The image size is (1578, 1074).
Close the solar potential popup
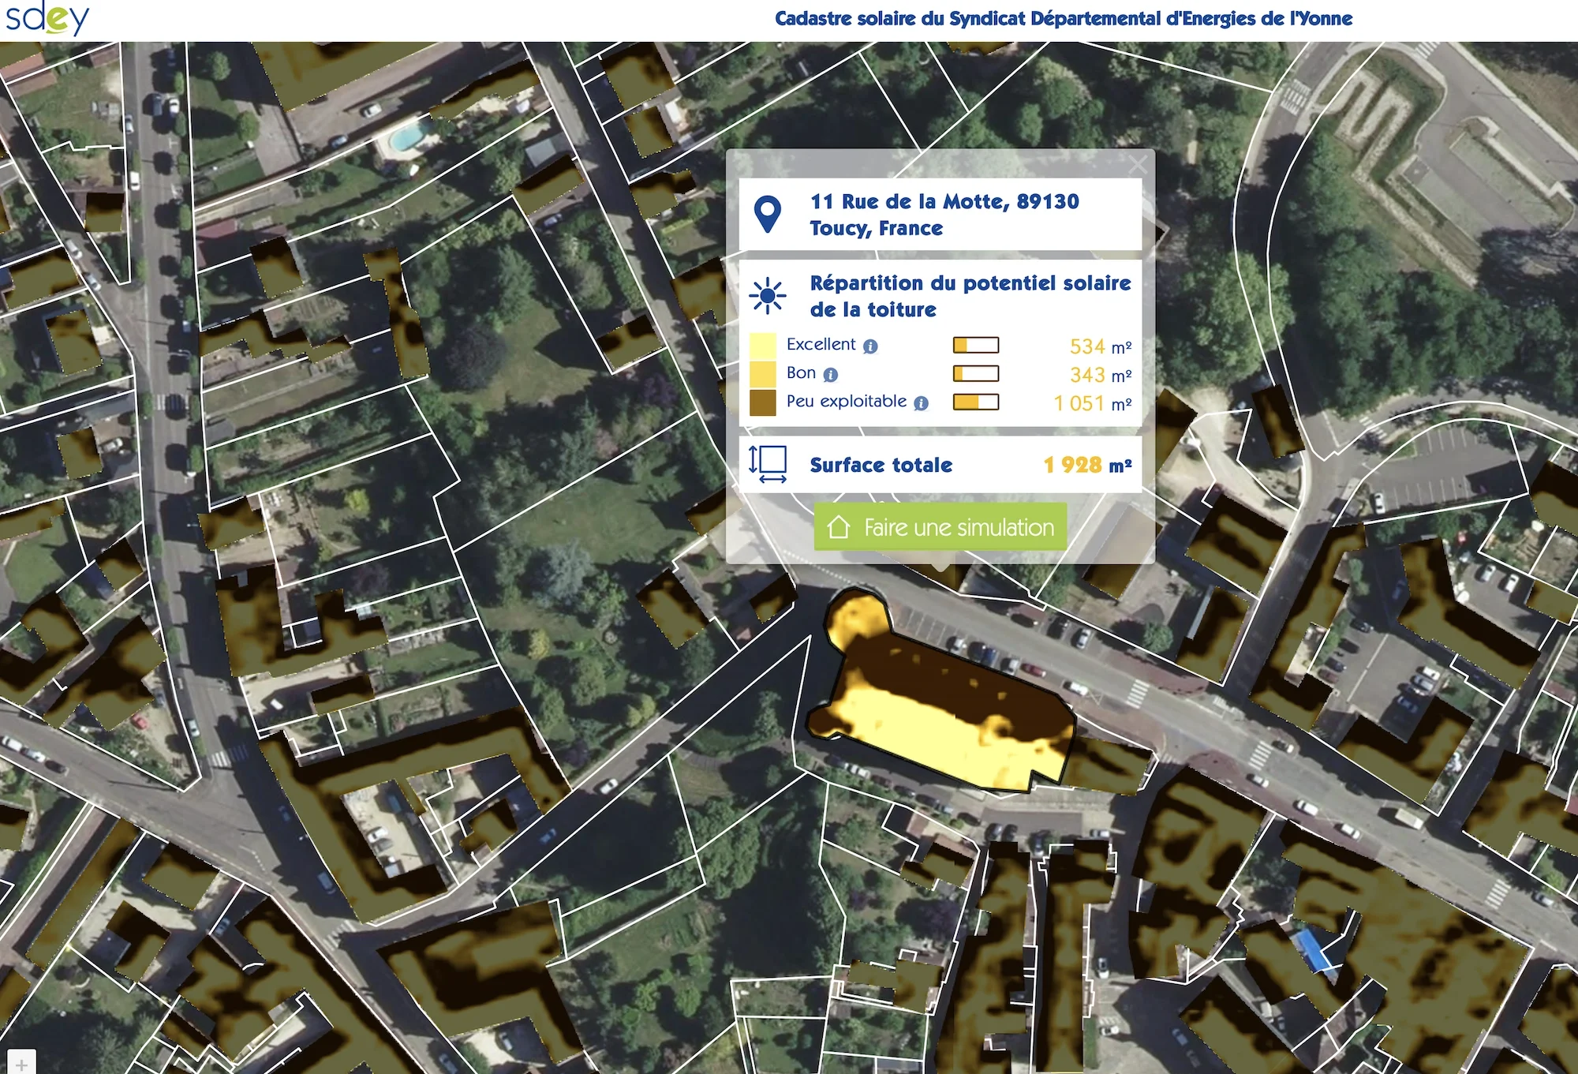(1137, 165)
